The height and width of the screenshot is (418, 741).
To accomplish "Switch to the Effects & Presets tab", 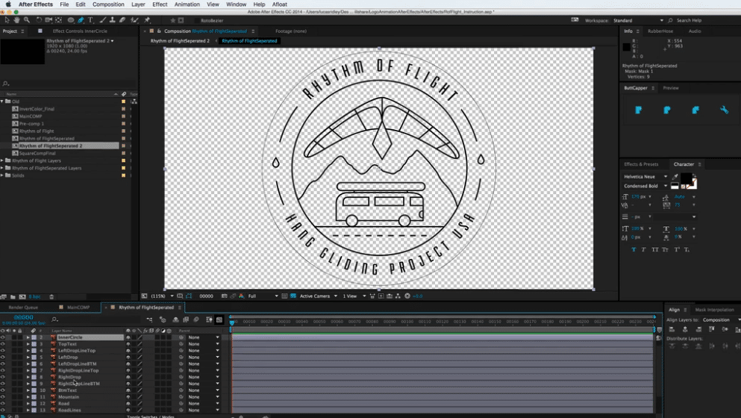I will [x=641, y=164].
